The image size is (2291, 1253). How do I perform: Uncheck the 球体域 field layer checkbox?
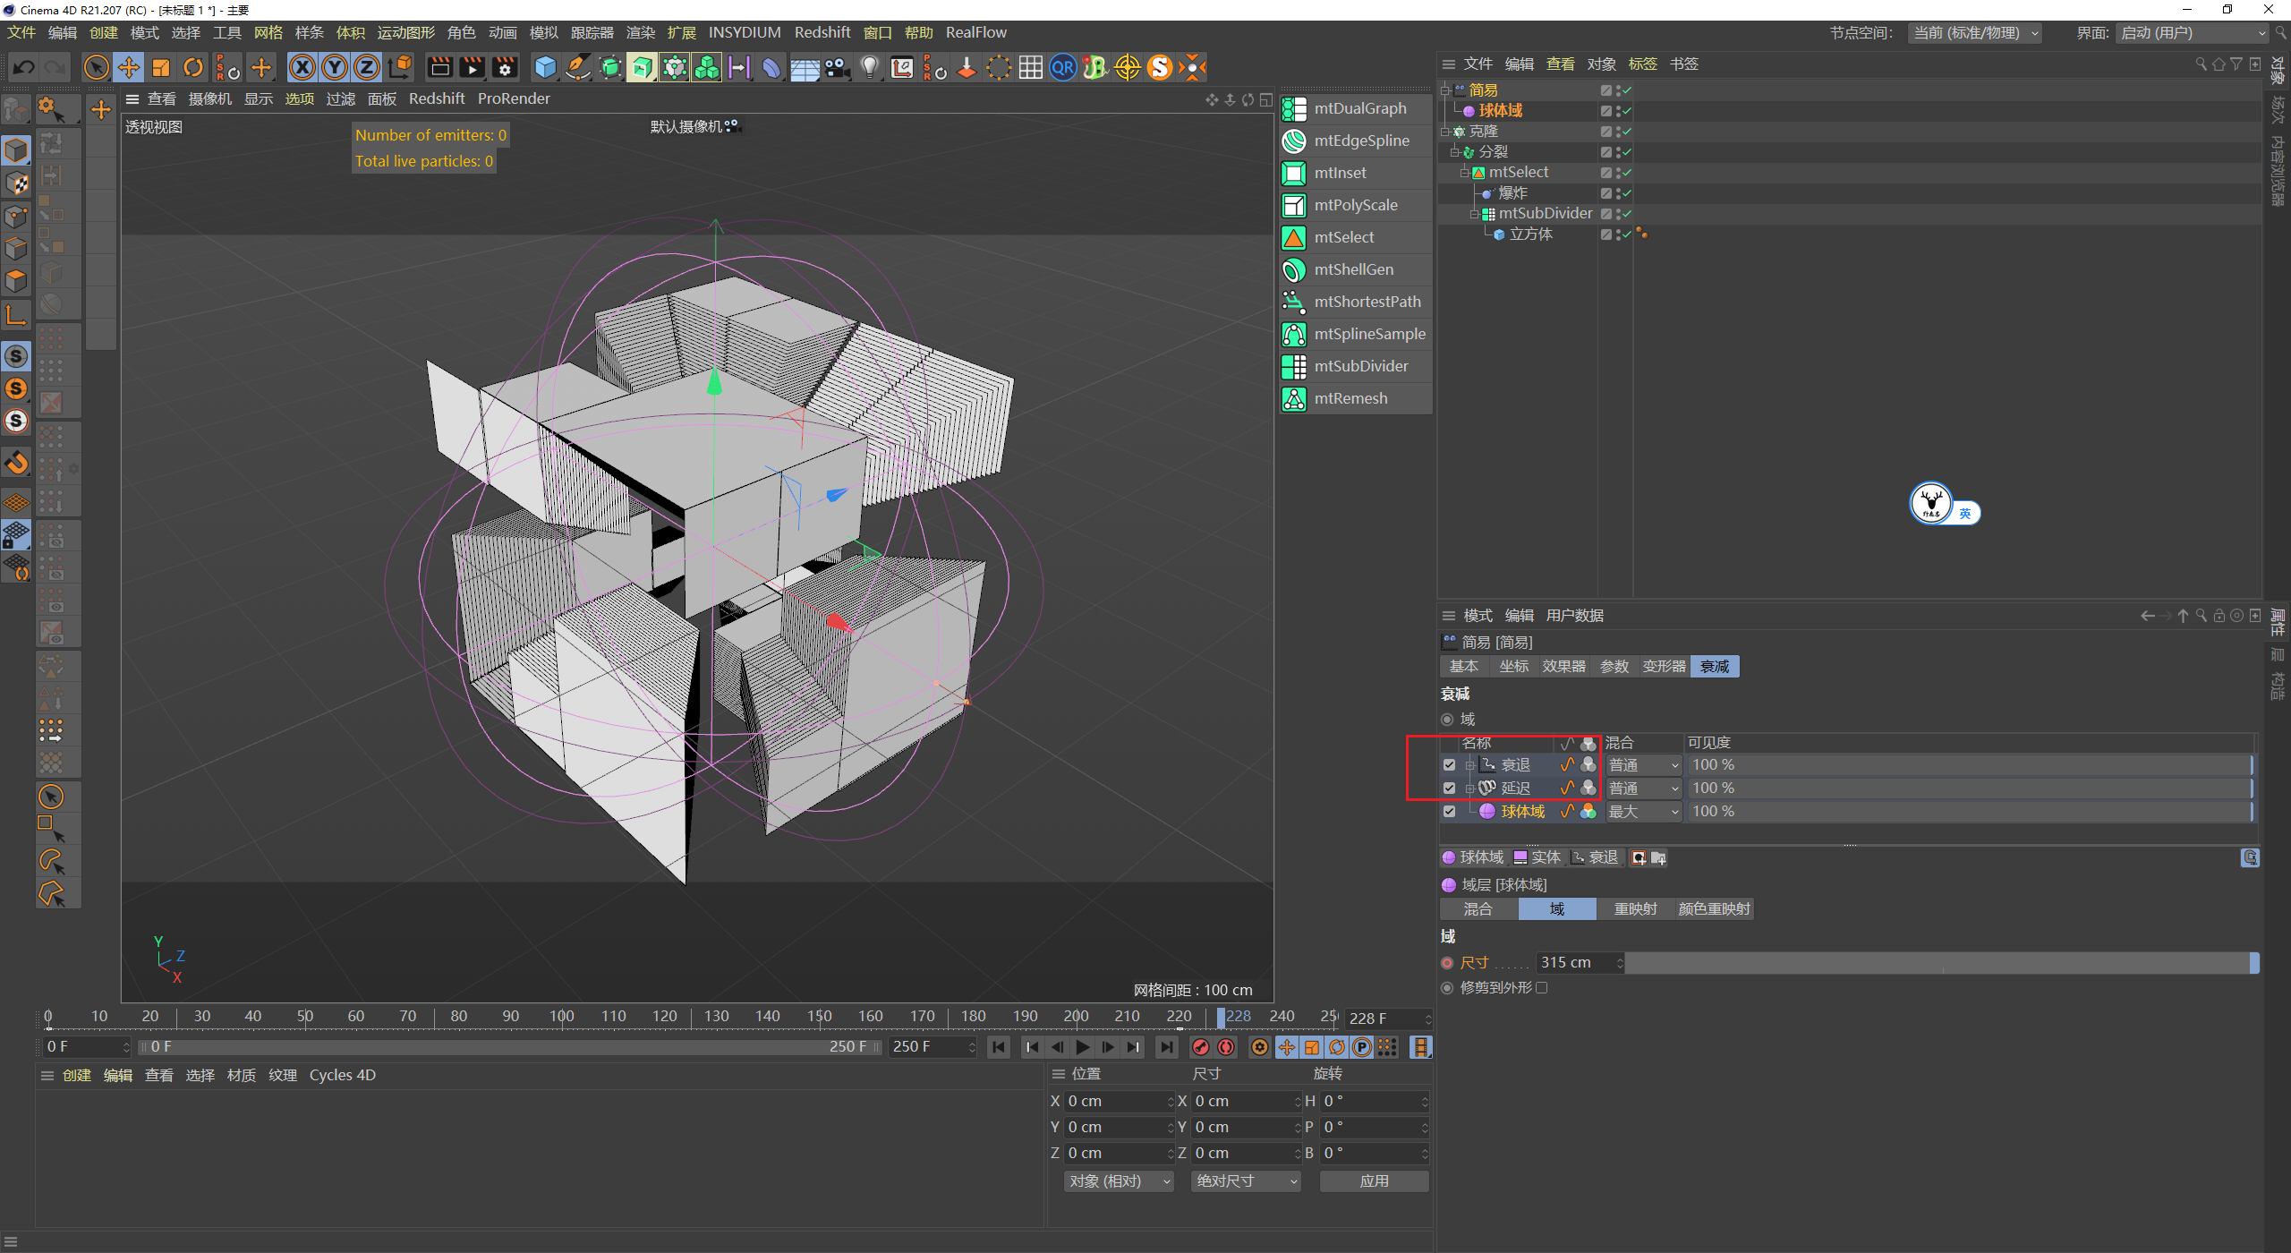(x=1449, y=812)
